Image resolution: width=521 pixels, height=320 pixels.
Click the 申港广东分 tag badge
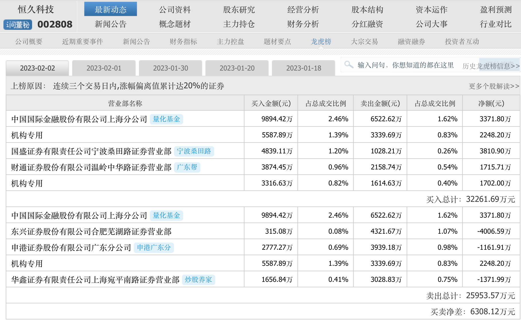pyautogui.click(x=154, y=247)
